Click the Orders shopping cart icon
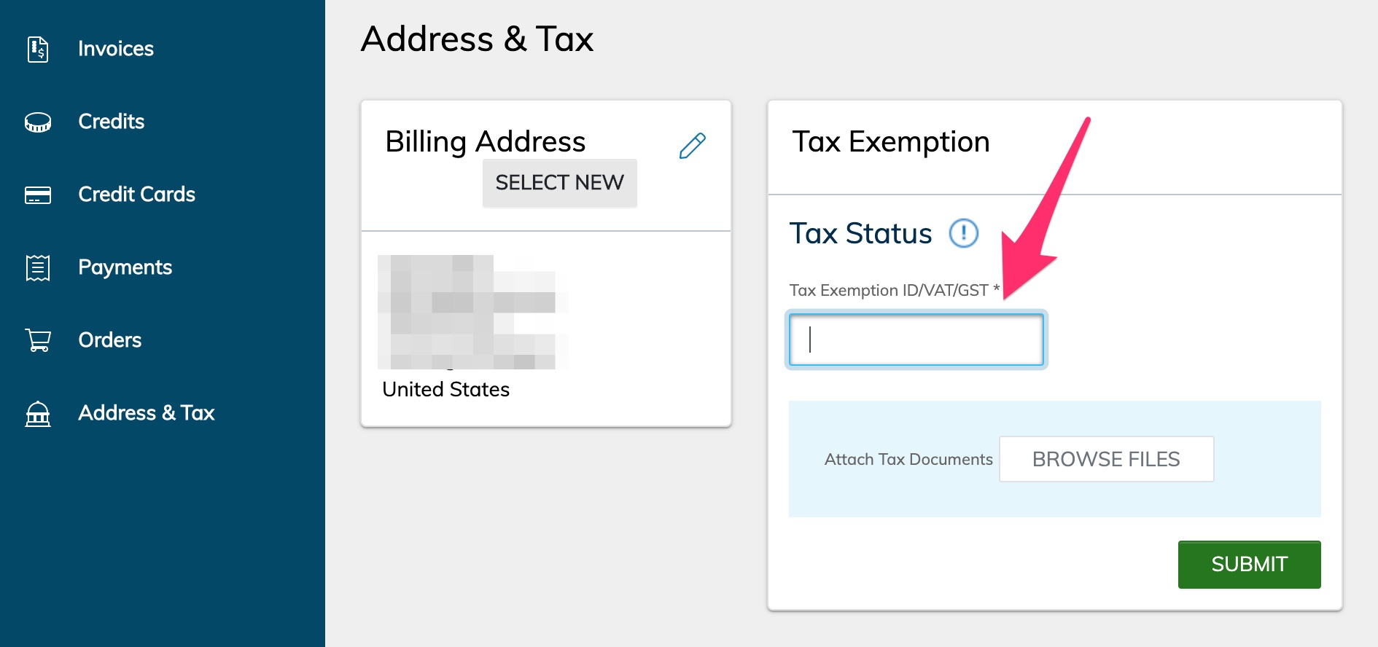 (38, 340)
